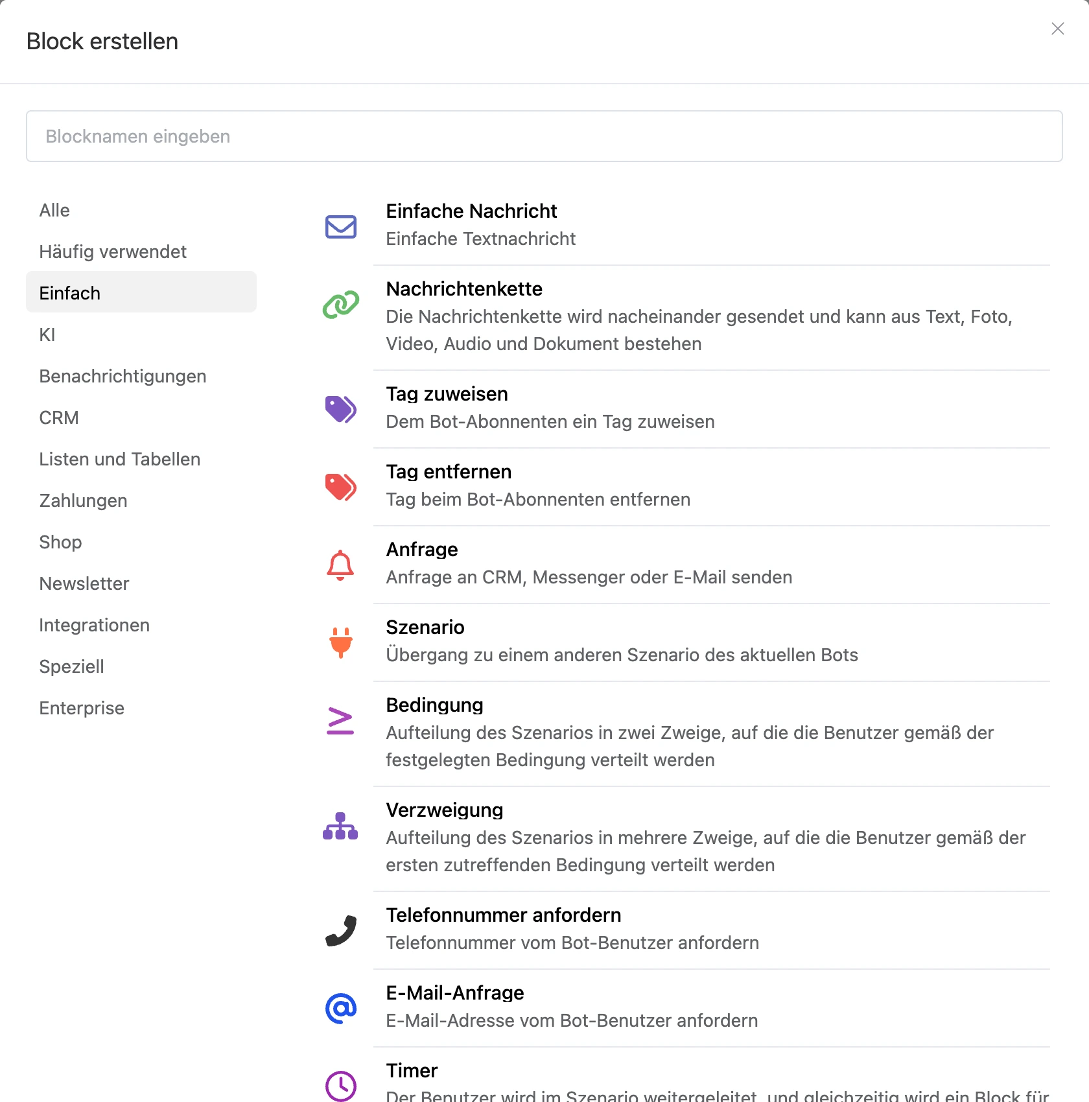Click the phone handset icon

pos(341,931)
